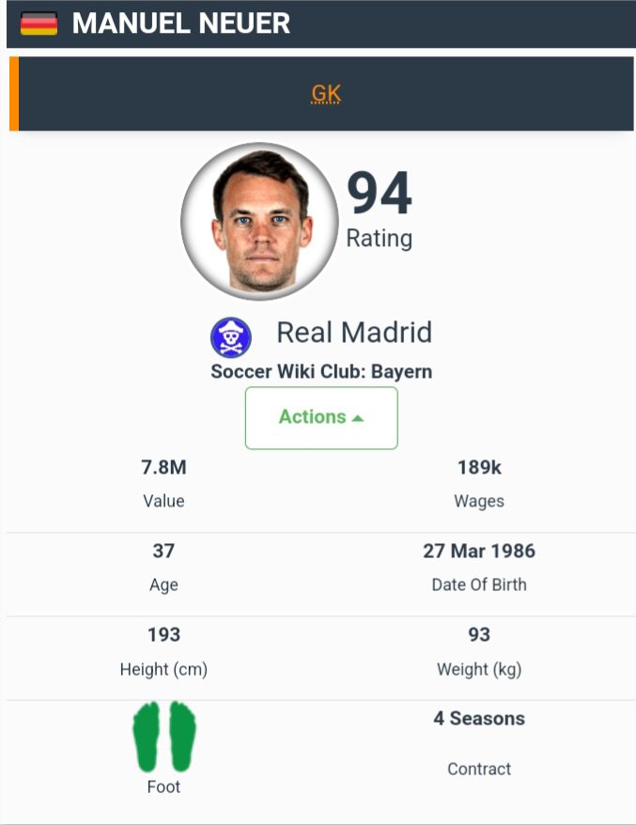Select the 189k wages figure

(479, 467)
